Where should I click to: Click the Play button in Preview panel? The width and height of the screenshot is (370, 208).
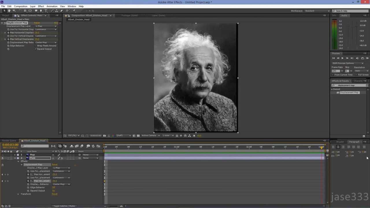343,58
